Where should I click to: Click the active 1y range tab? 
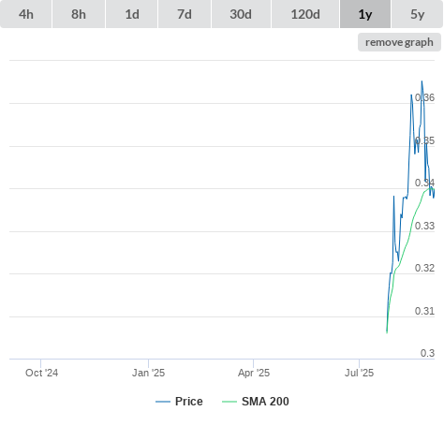365,14
